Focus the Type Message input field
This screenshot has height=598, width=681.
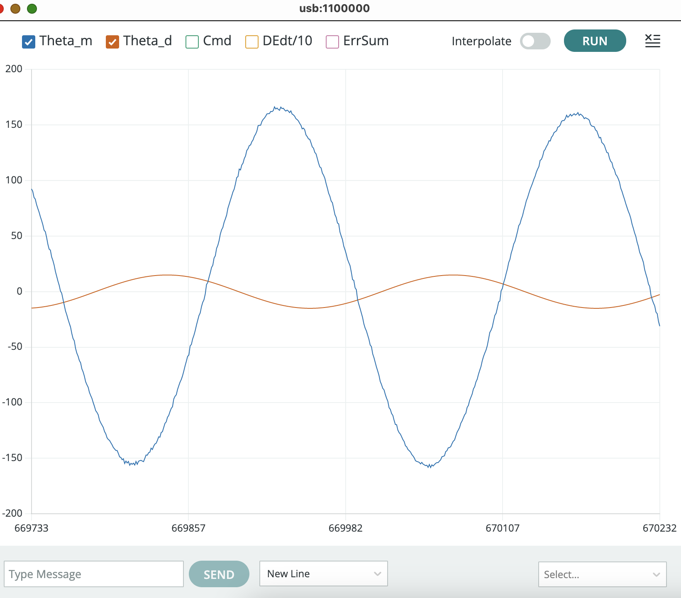tap(94, 574)
